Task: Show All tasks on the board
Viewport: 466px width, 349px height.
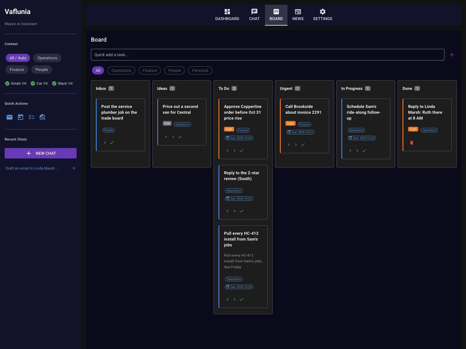Action: coord(98,70)
